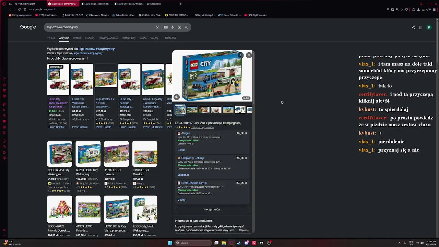The width and height of the screenshot is (439, 247).
Task: Open the Opera AI assistant button
Action: (429, 10)
